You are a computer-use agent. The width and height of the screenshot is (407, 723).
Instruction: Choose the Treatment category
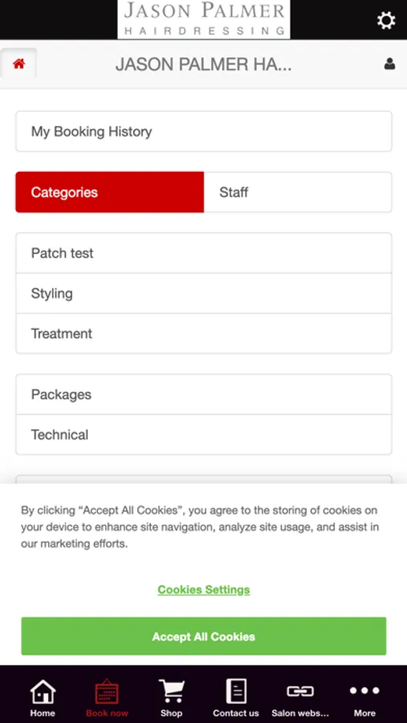click(204, 333)
